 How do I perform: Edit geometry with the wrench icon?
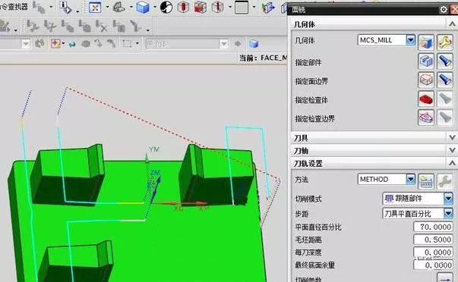[445, 42]
